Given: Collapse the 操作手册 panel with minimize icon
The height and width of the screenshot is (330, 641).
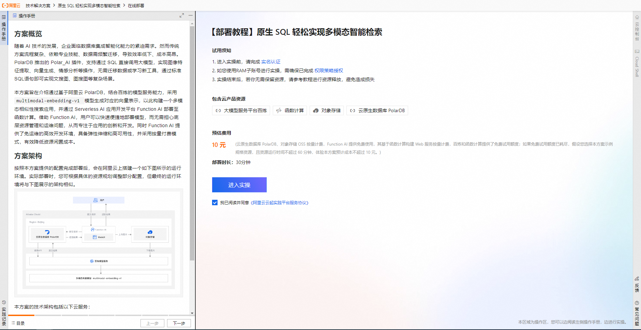Looking at the screenshot, I should coord(191,16).
